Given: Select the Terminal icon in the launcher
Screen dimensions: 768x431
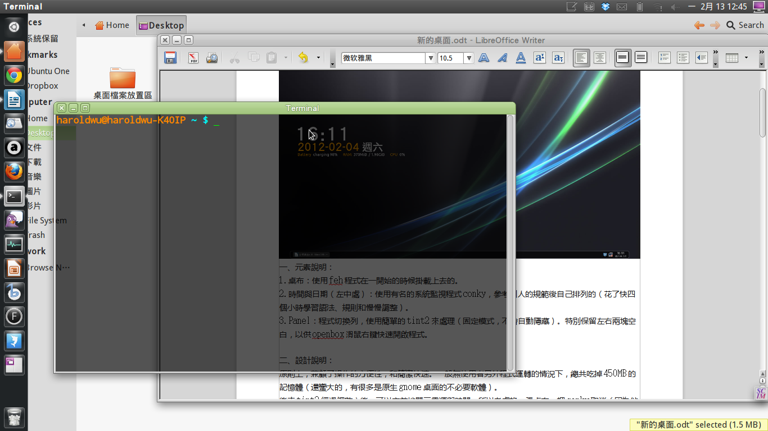Looking at the screenshot, I should [14, 196].
